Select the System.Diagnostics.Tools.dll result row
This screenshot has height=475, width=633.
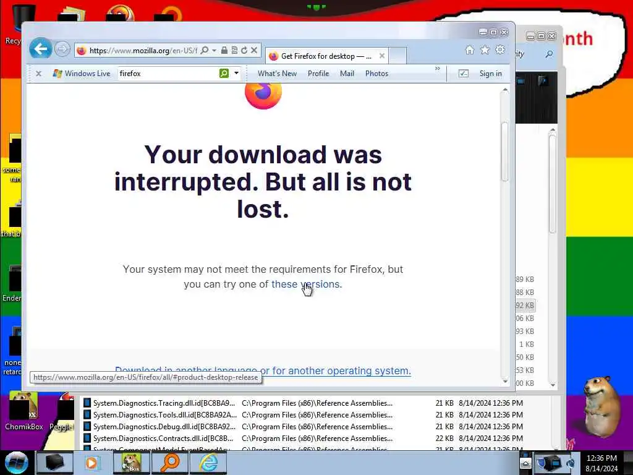tap(303, 414)
